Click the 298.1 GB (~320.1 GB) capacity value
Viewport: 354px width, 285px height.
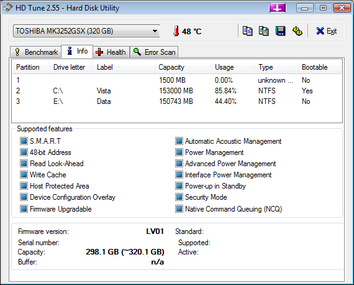(x=125, y=252)
